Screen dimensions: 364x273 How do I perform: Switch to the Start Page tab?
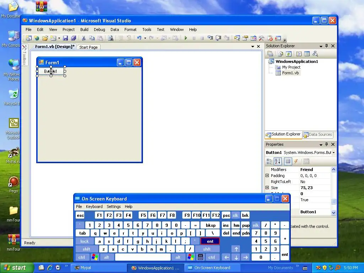(89, 47)
